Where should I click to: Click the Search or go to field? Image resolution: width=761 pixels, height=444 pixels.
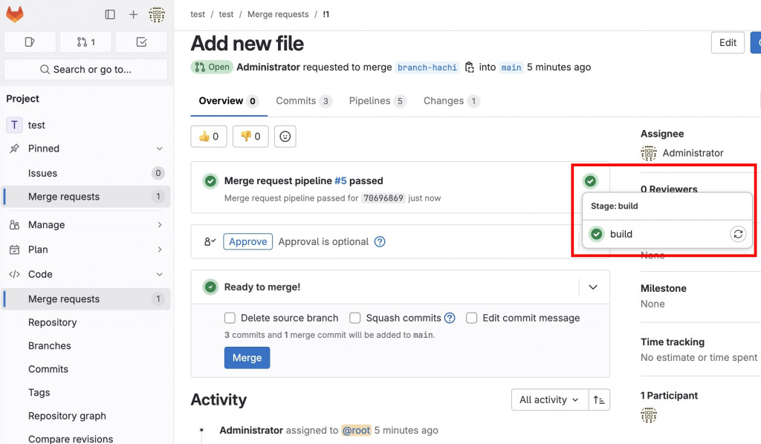pos(85,69)
